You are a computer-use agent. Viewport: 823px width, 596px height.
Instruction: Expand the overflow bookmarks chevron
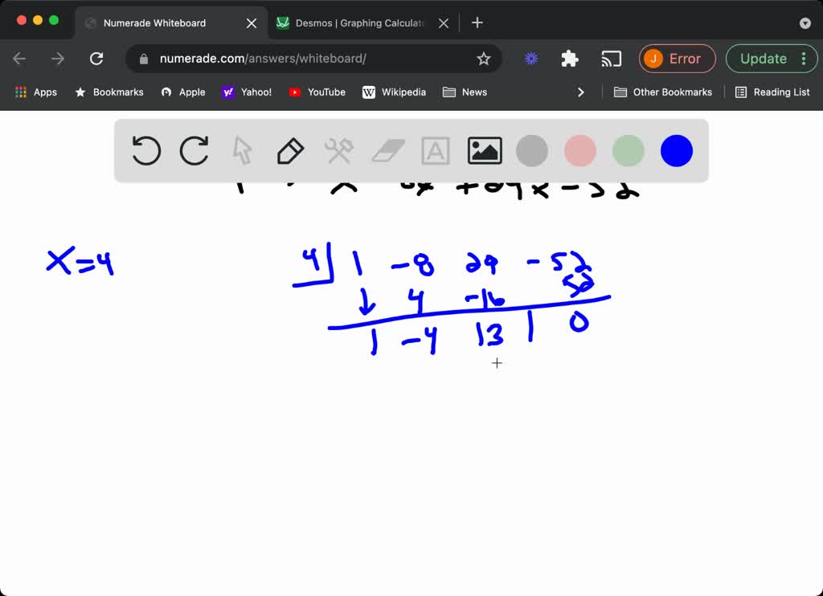(581, 92)
